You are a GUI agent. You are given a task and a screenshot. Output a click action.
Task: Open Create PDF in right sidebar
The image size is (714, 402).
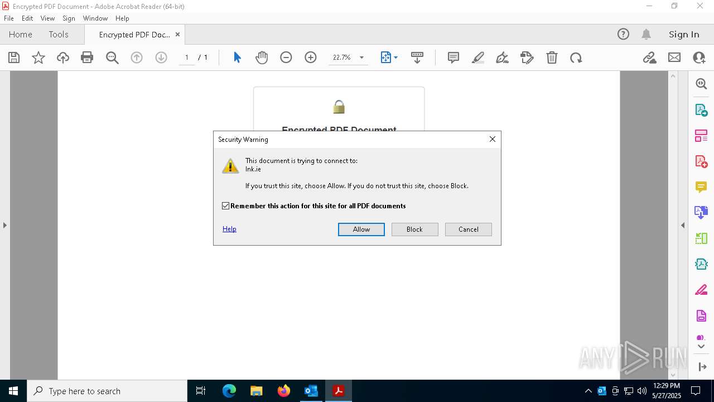(701, 161)
